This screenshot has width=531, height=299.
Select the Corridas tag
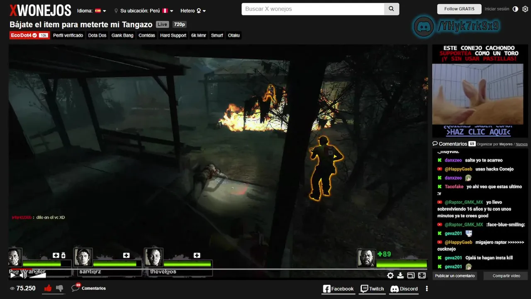click(147, 35)
